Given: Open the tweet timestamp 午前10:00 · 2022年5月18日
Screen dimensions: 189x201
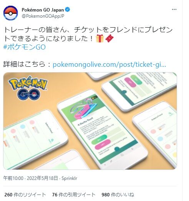Looking at the screenshot, I should (31, 178).
